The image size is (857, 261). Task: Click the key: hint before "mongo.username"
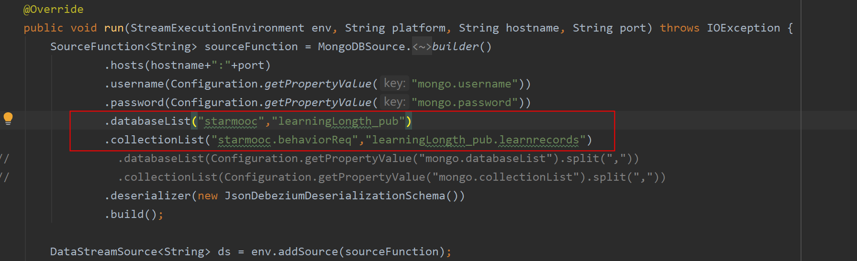click(394, 84)
